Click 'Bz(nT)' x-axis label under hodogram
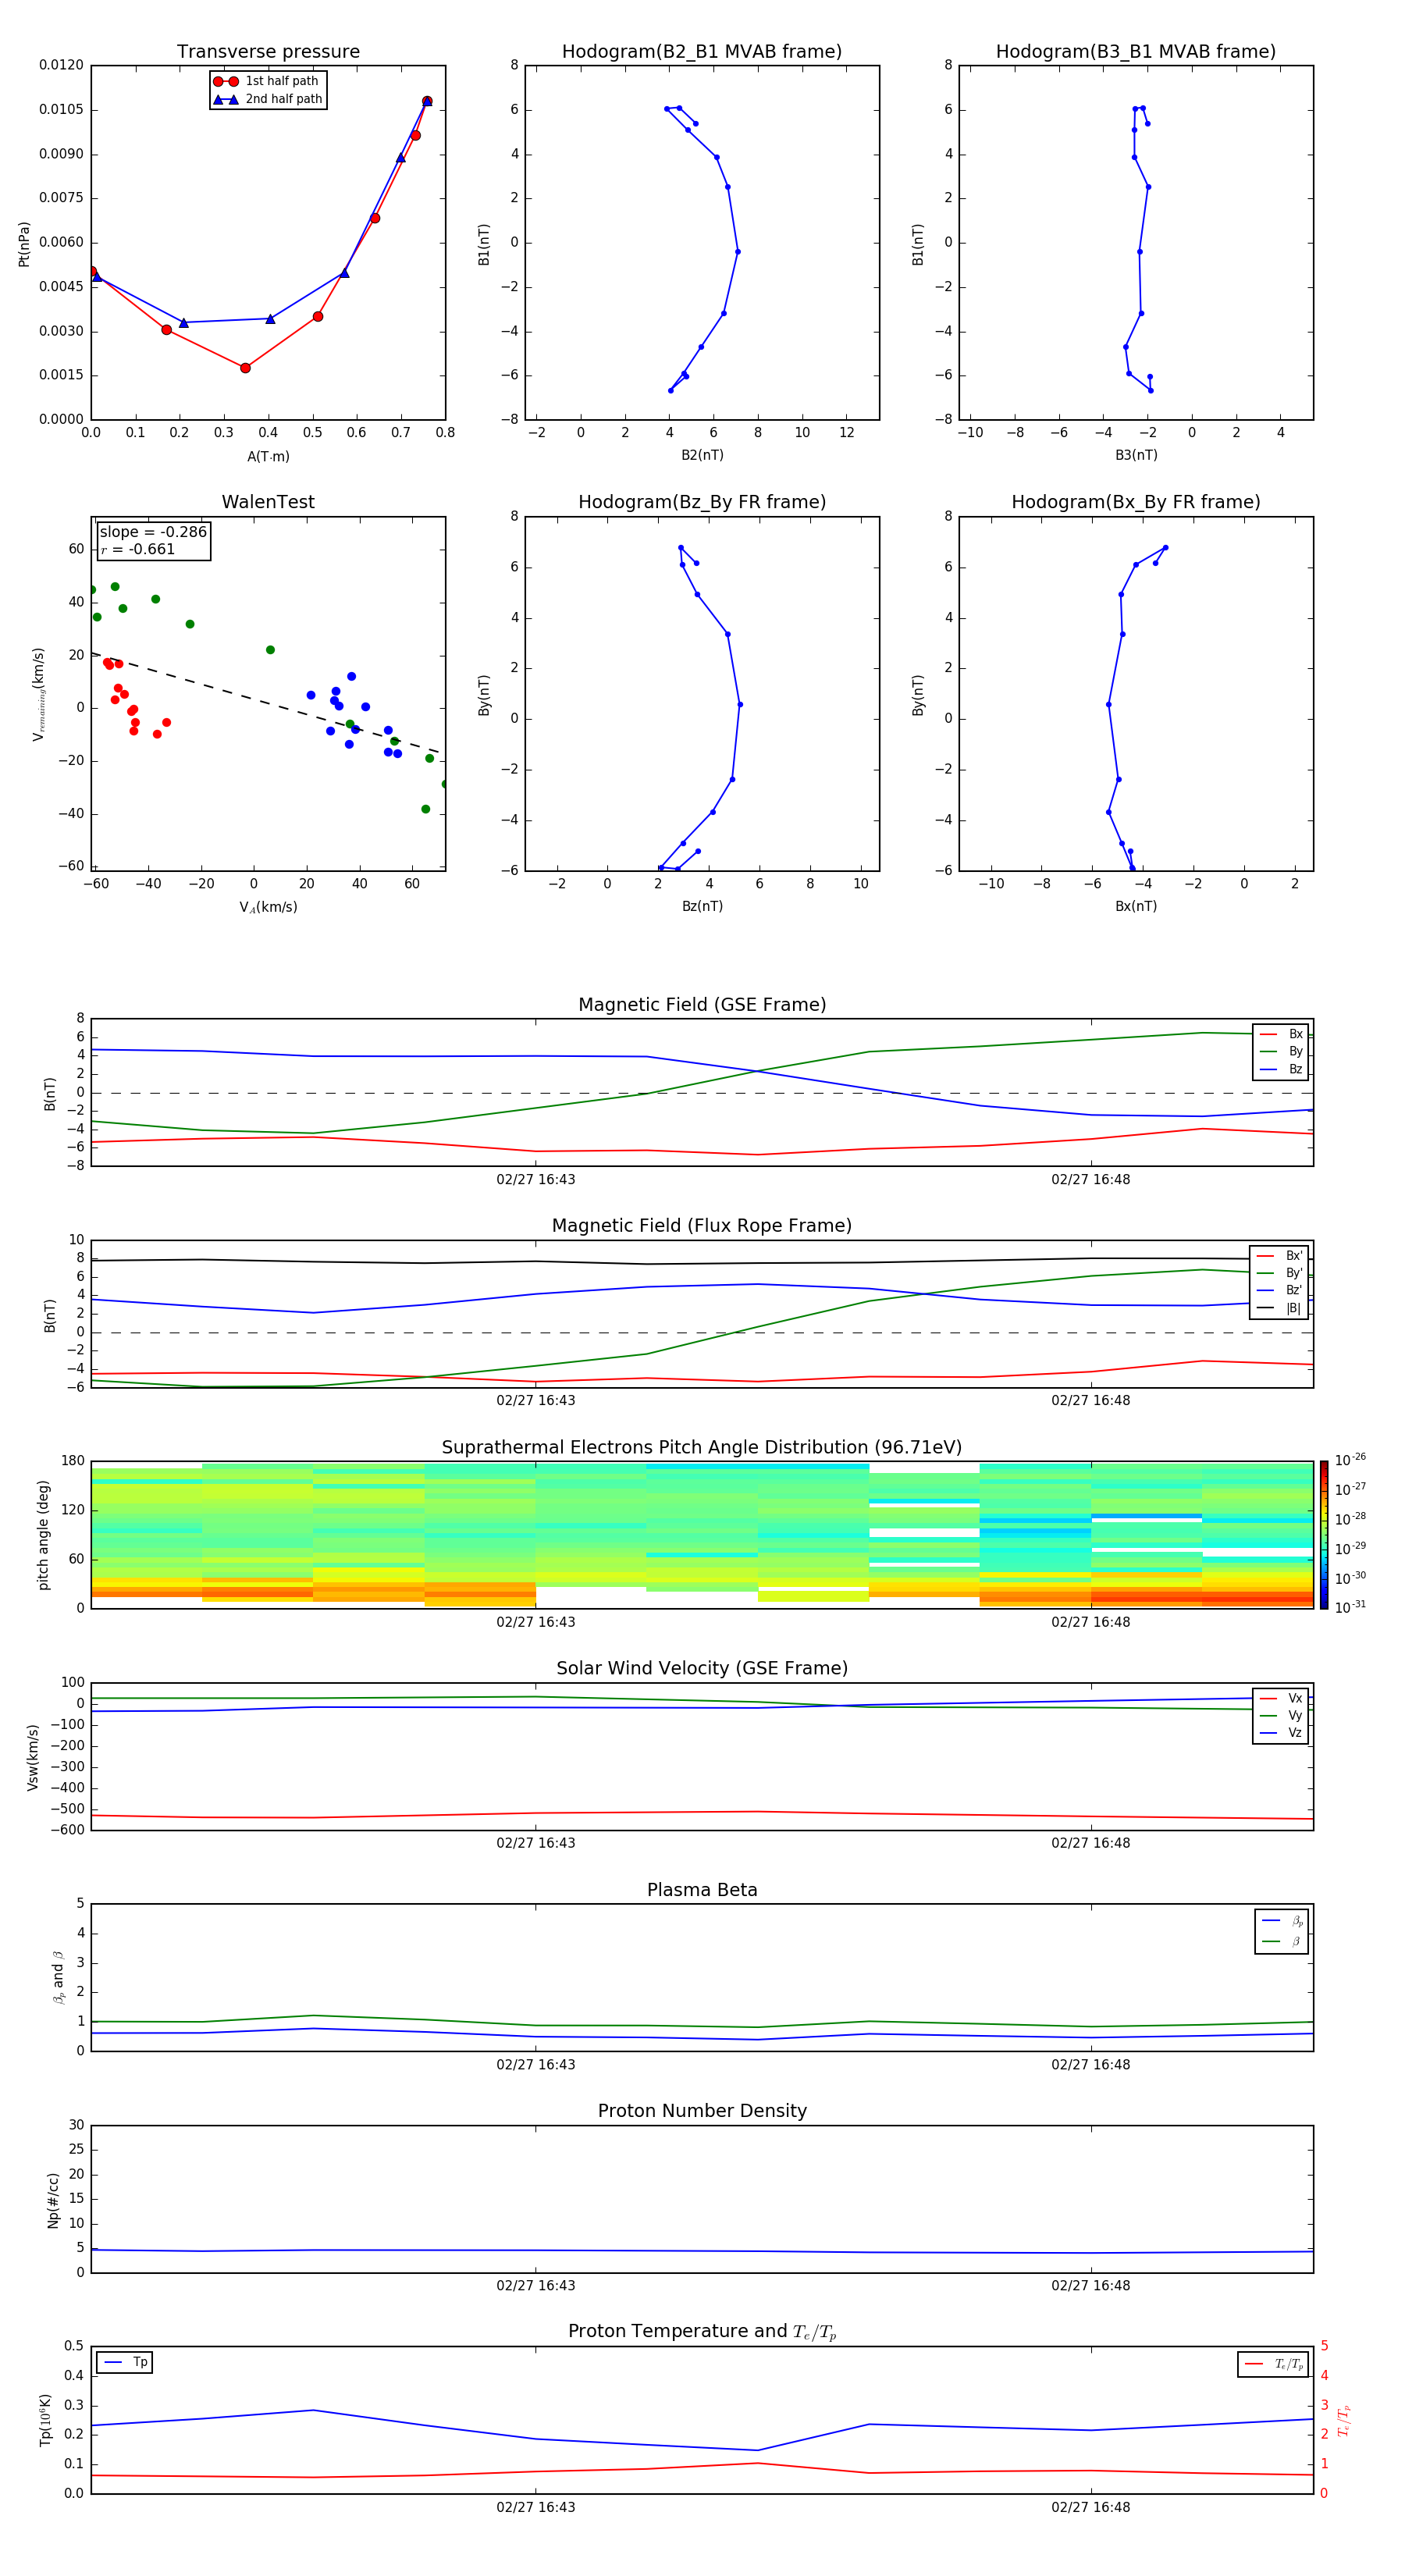1405x2576 pixels. coord(702,906)
